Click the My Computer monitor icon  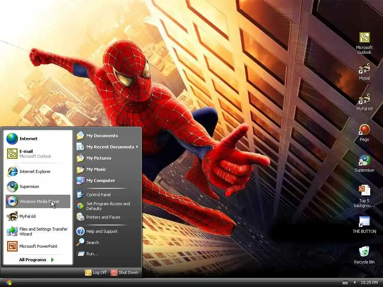click(x=80, y=180)
